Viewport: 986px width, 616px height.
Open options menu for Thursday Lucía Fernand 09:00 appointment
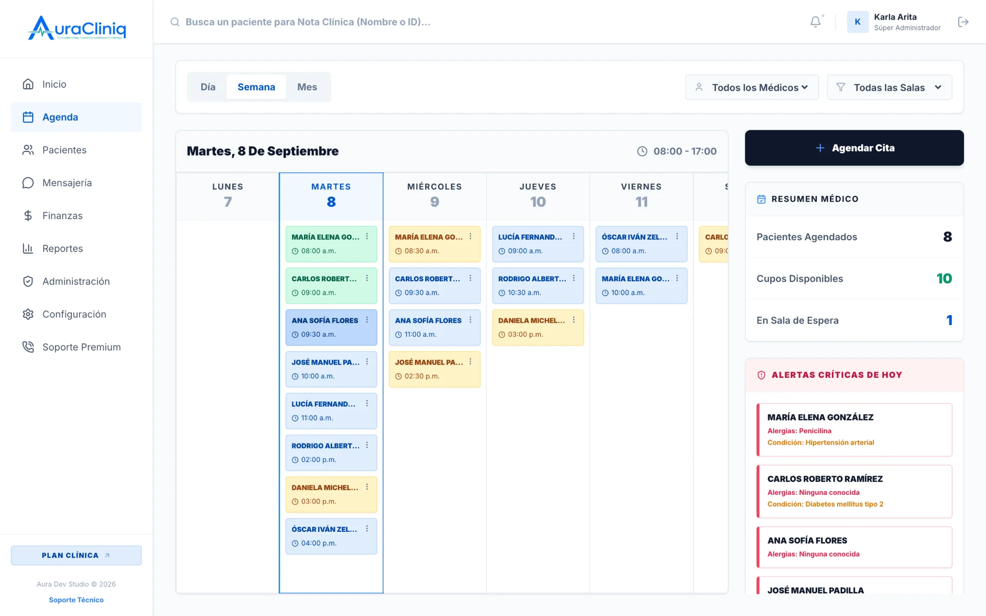click(574, 236)
